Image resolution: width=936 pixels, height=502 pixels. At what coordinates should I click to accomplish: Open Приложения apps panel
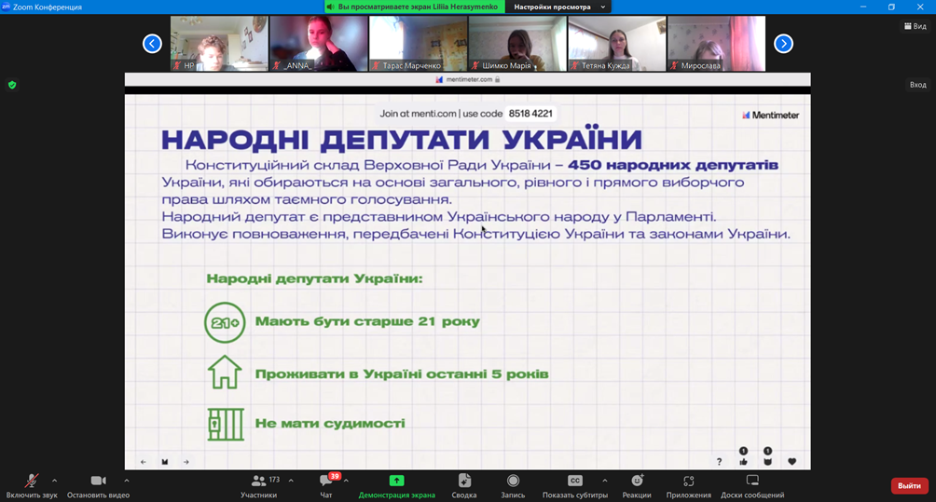click(x=688, y=484)
